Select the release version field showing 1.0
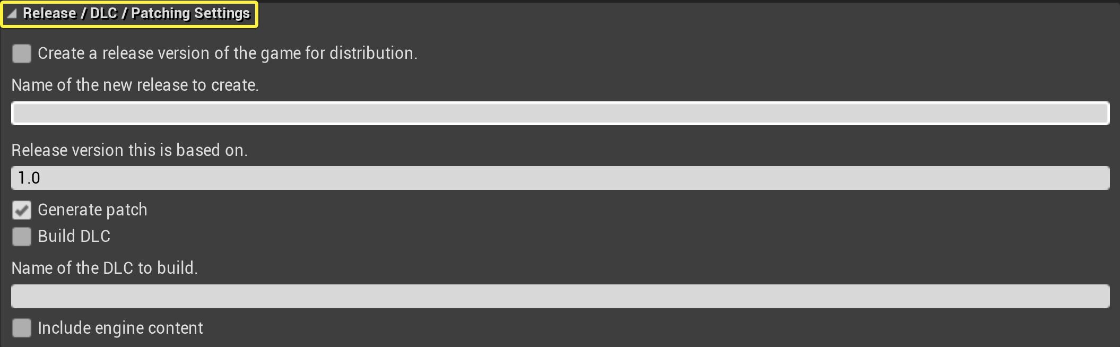The width and height of the screenshot is (1120, 347). [560, 178]
